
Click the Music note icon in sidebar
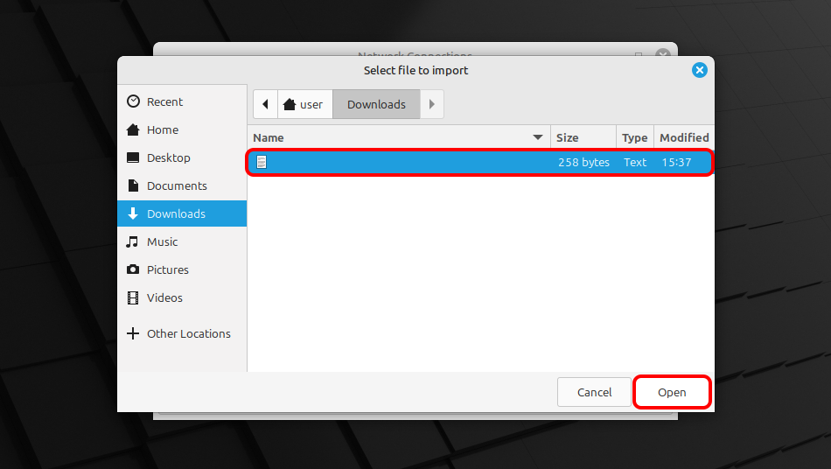coord(133,241)
